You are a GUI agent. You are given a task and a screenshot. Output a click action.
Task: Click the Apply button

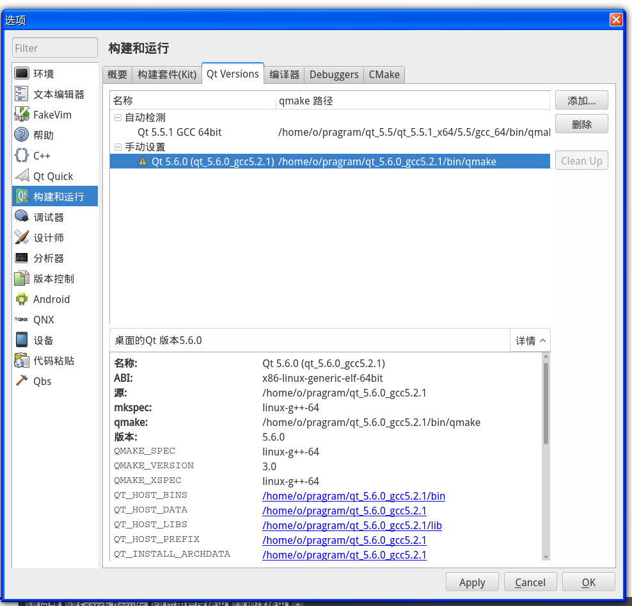(x=472, y=582)
